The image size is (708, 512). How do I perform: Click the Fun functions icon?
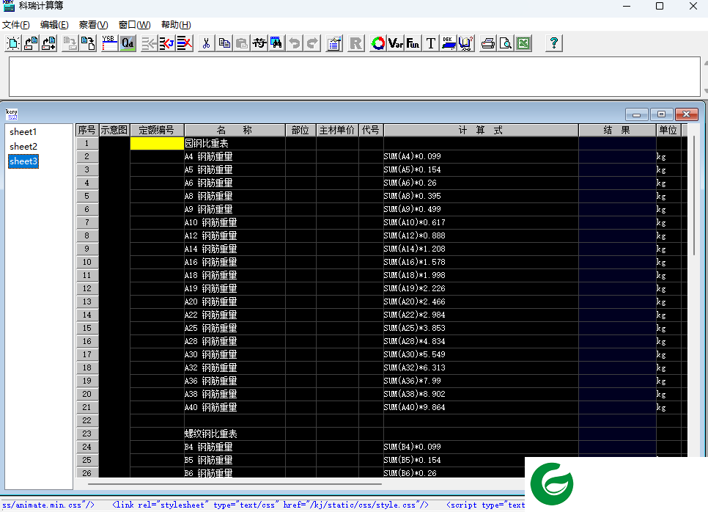click(413, 43)
